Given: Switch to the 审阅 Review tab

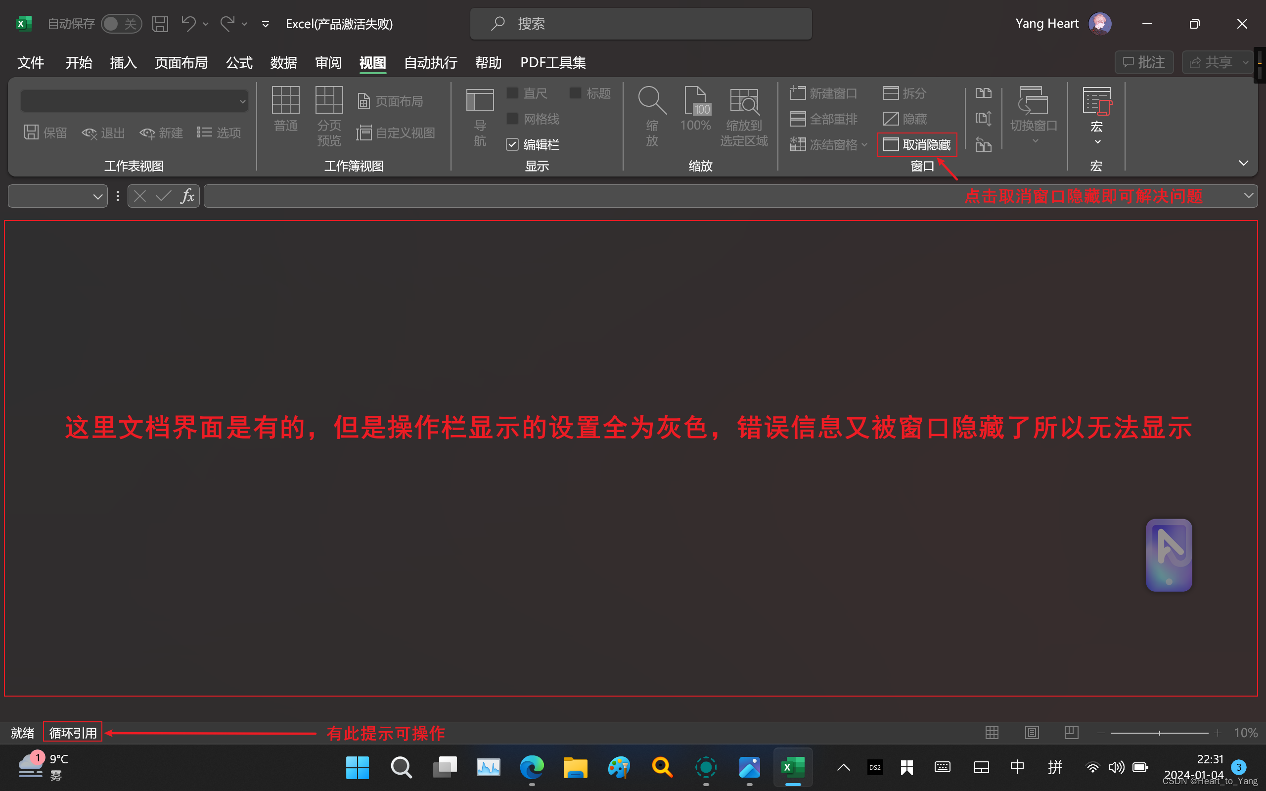Looking at the screenshot, I should 328,63.
